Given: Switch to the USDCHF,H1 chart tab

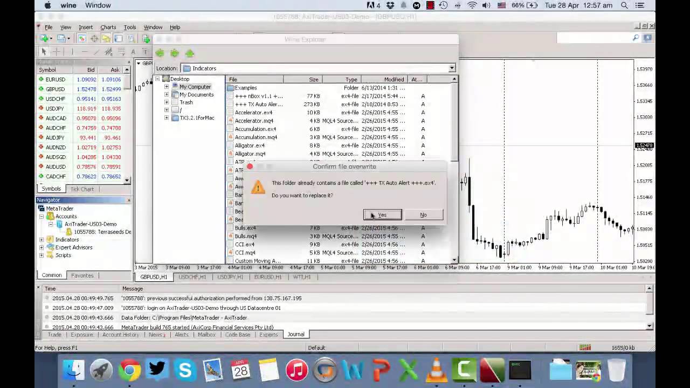Looking at the screenshot, I should 192,277.
